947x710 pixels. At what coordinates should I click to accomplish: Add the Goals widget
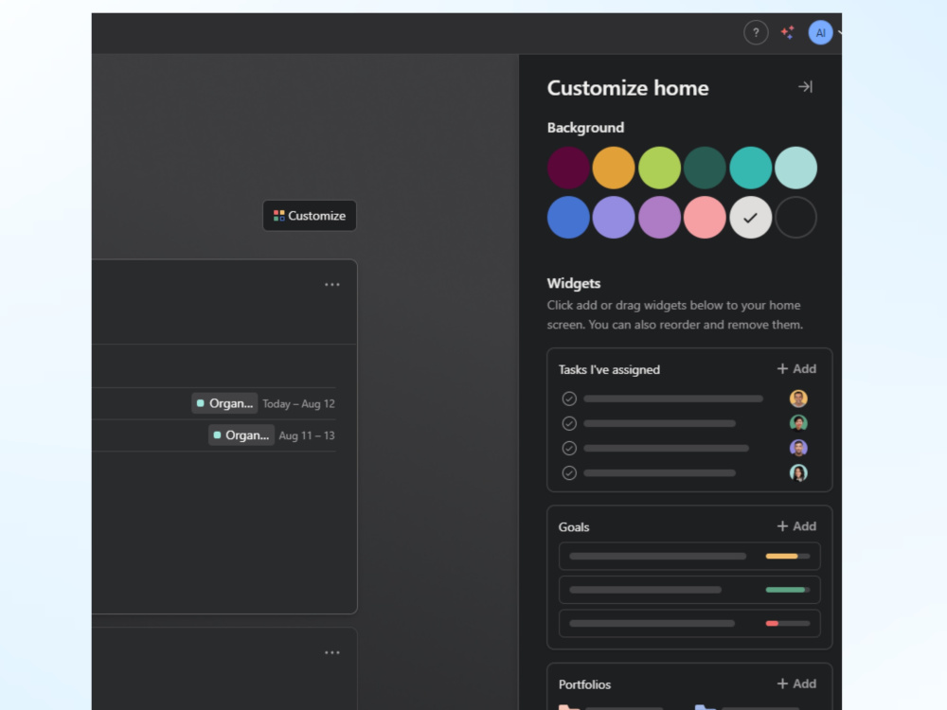tap(796, 526)
